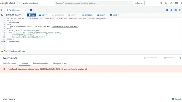182x102 pixels.
Task: Grab the results pane divider handle
Action: pyautogui.click(x=92, y=54)
